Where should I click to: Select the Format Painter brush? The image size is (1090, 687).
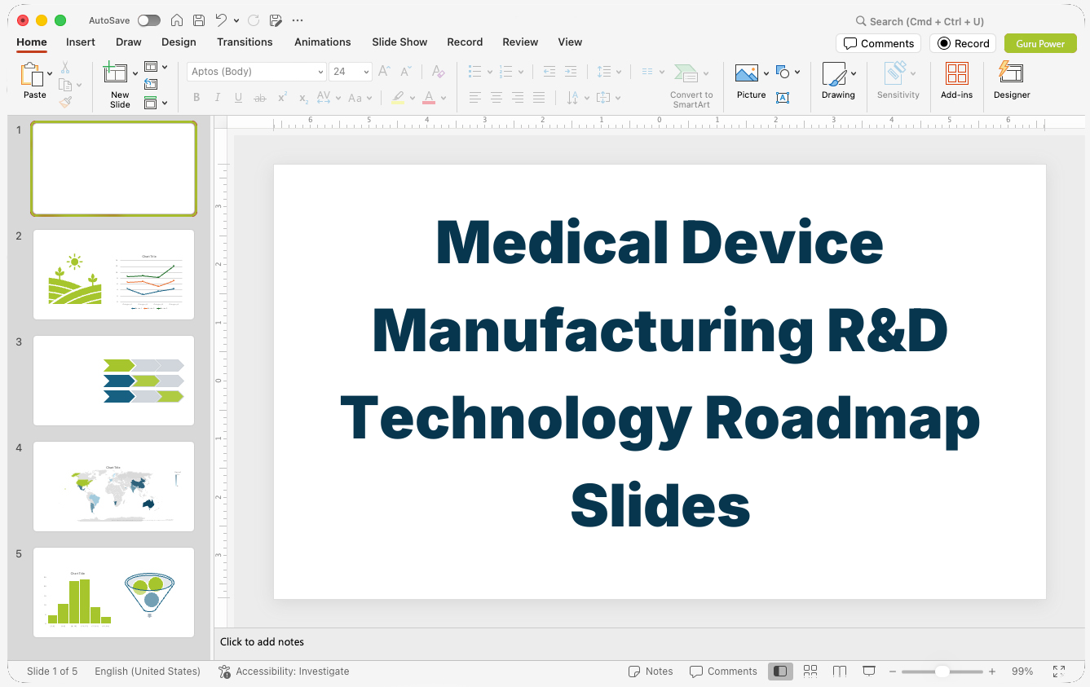click(65, 102)
